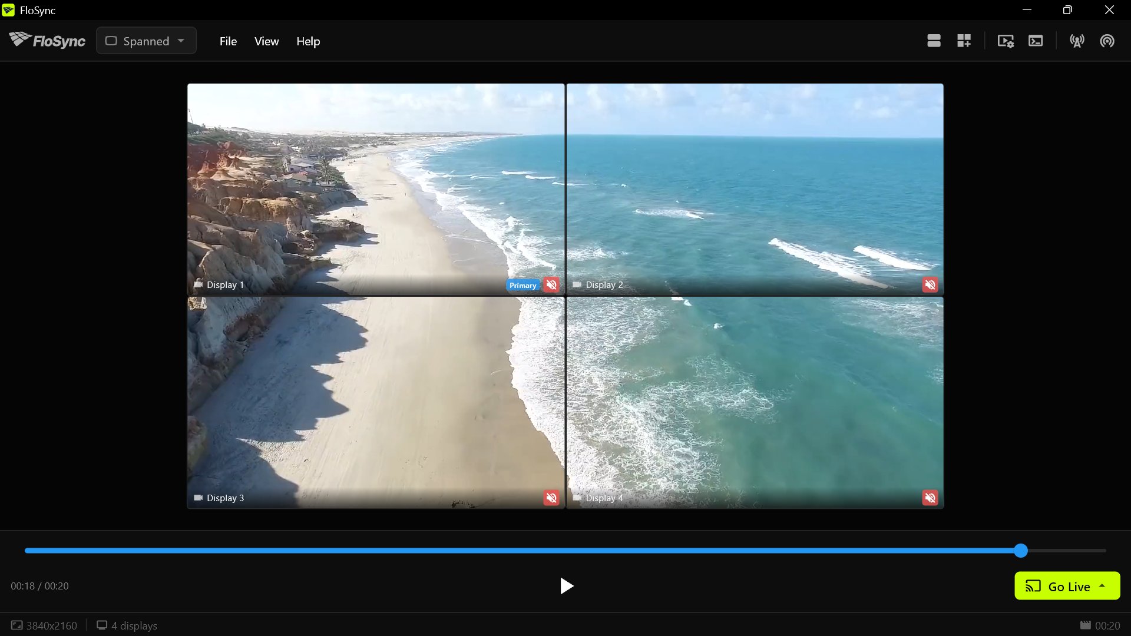This screenshot has height=636, width=1131.
Task: Click the FloSync logo in the toolbar
Action: pyautogui.click(x=47, y=41)
